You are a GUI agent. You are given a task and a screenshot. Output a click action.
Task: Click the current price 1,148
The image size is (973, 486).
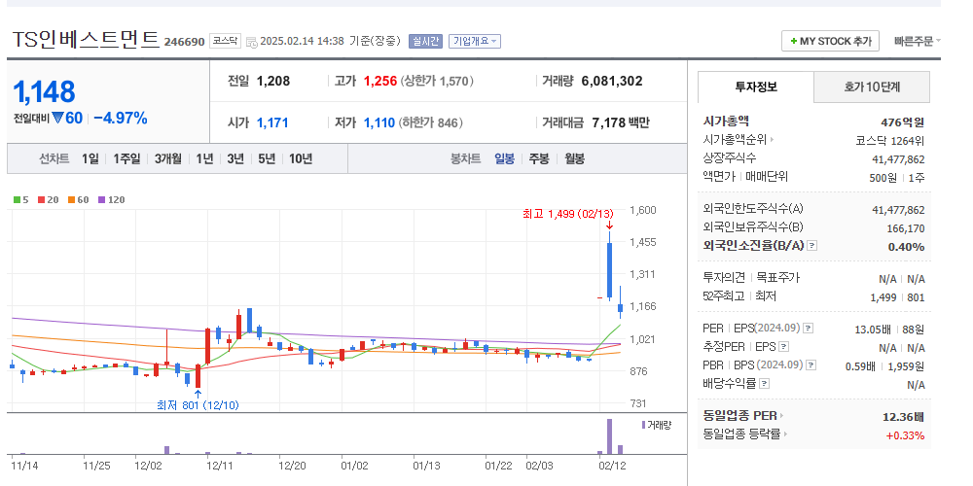(44, 91)
